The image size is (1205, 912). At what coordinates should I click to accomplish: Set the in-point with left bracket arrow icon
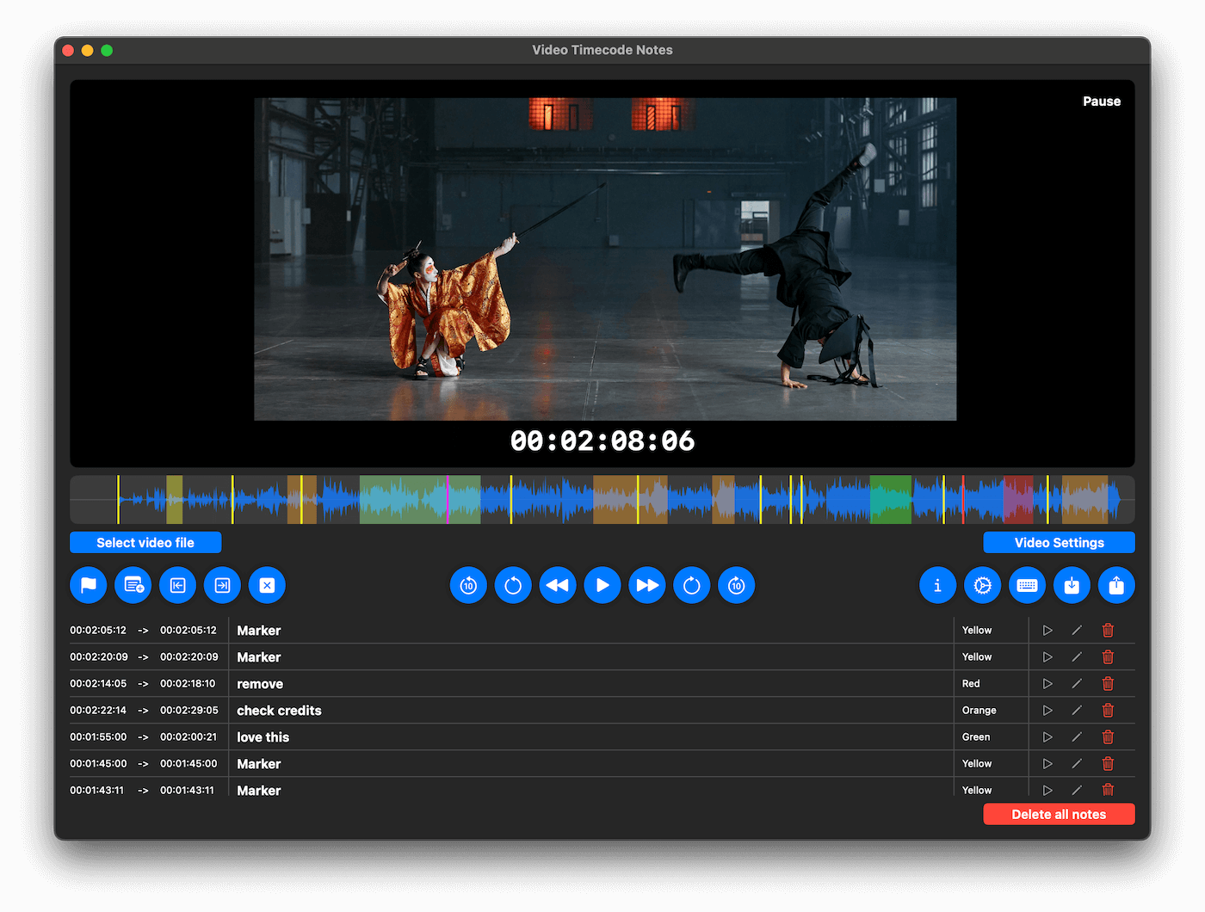tap(178, 586)
